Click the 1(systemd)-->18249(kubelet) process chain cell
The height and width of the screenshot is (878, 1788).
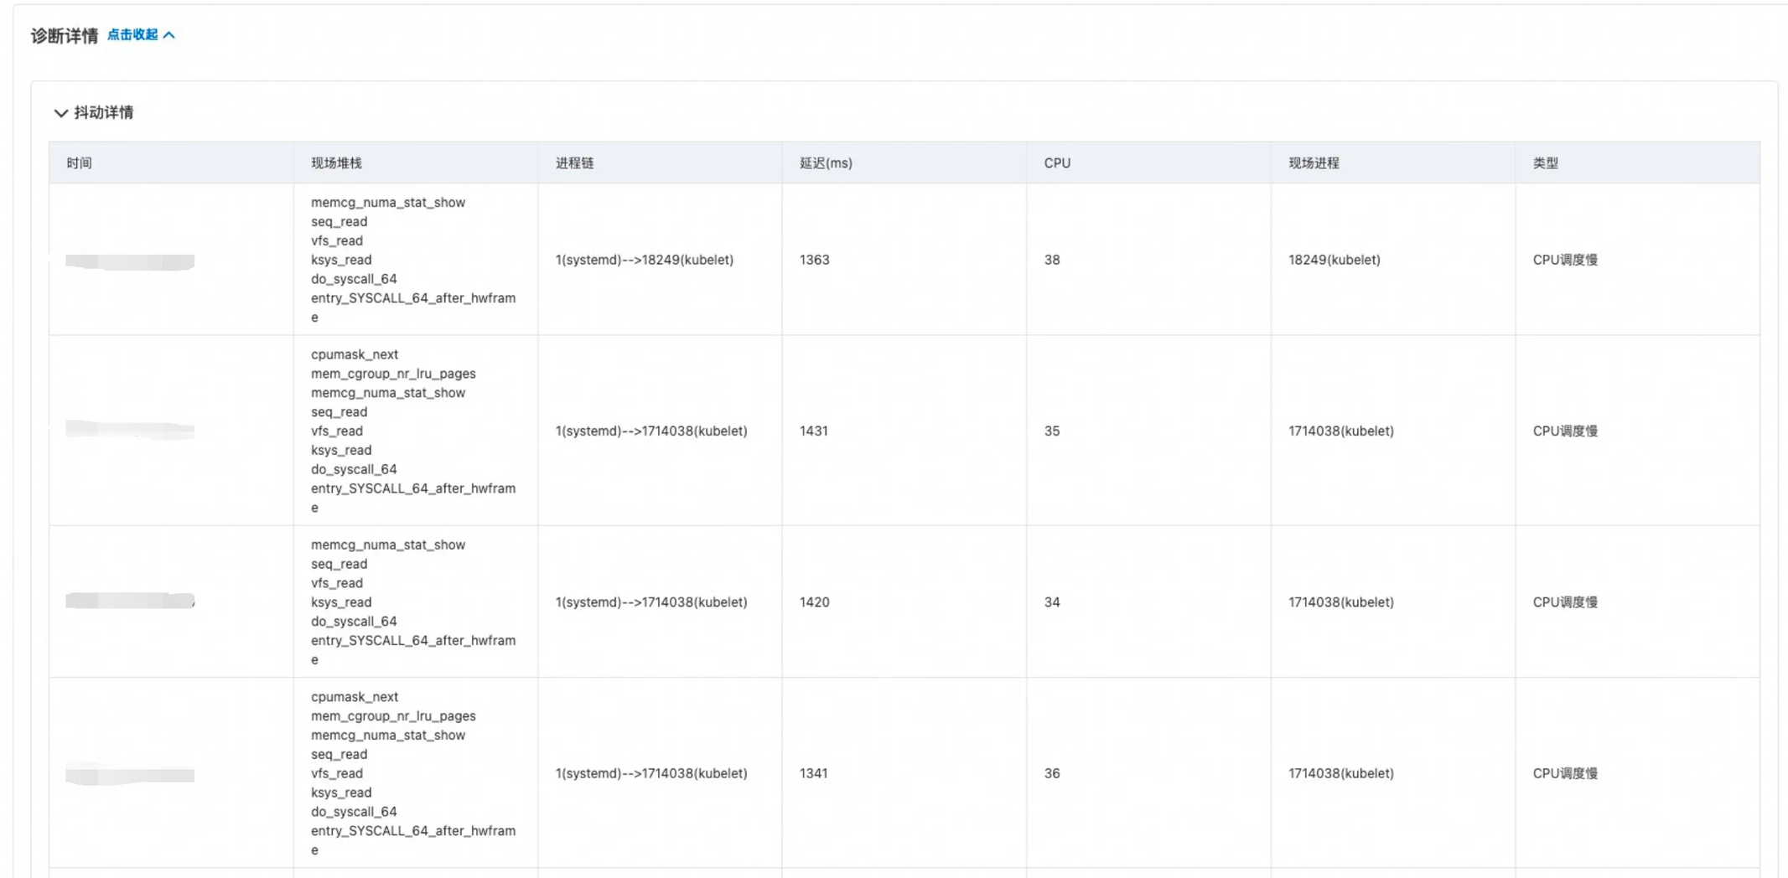click(644, 260)
